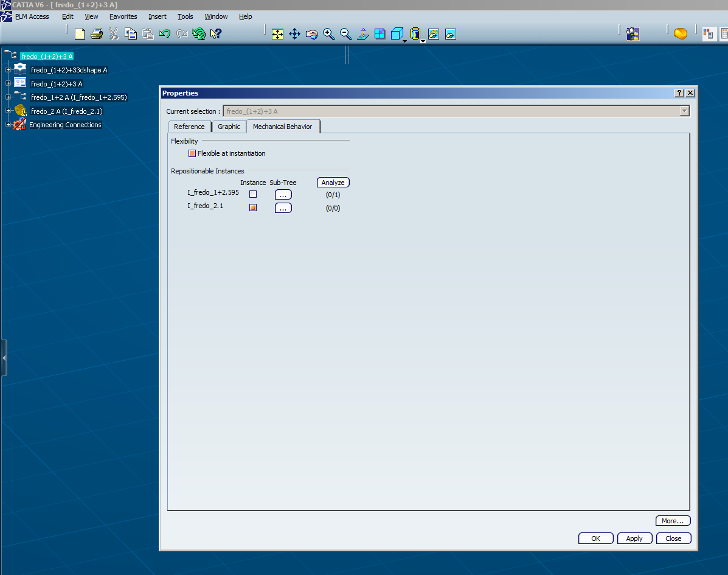Select the Pan four-arrow icon

point(295,34)
